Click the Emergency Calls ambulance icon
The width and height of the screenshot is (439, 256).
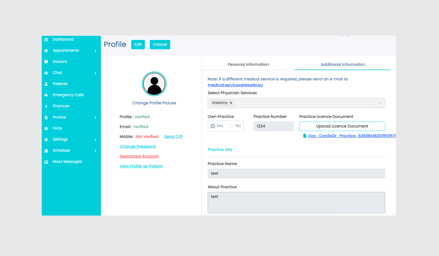46,95
